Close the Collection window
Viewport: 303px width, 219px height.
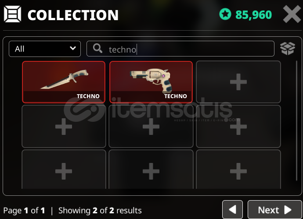click(x=292, y=14)
